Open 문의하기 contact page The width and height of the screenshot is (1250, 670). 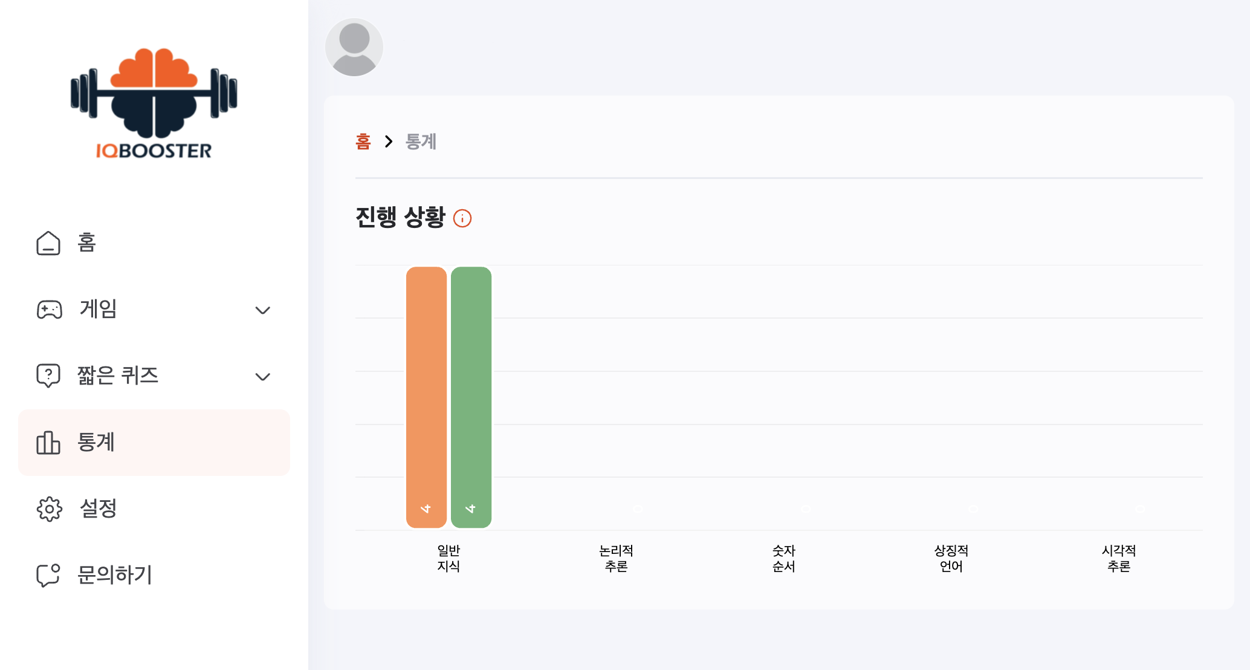point(115,575)
